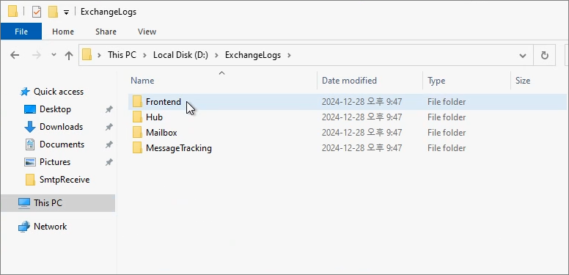Screen dimensions: 569x275
Task: Sort by the Date modified column header
Action: 349,81
